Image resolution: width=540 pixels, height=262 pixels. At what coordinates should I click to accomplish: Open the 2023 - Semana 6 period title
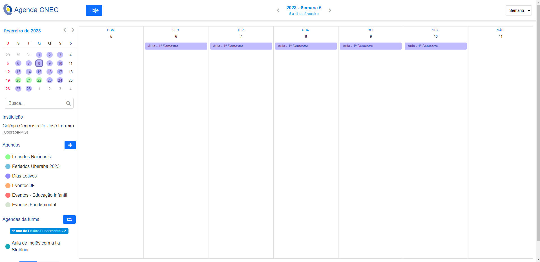pos(304,8)
